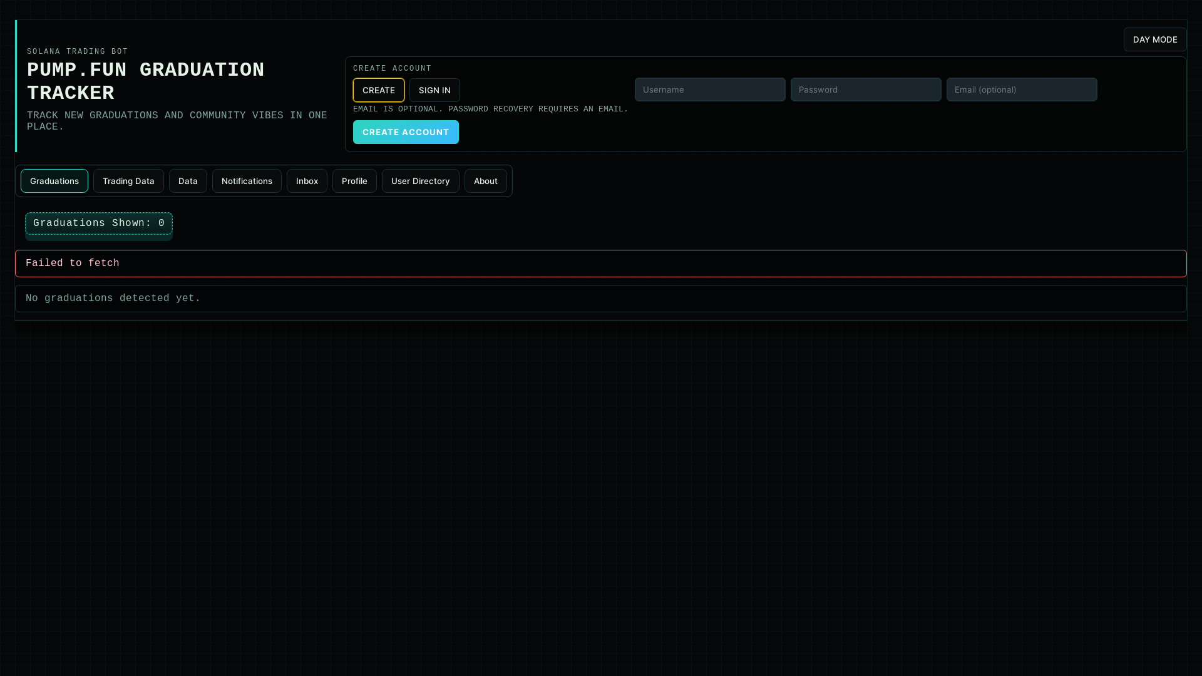Click the No graduations detected yet text
1202x676 pixels.
coord(113,299)
